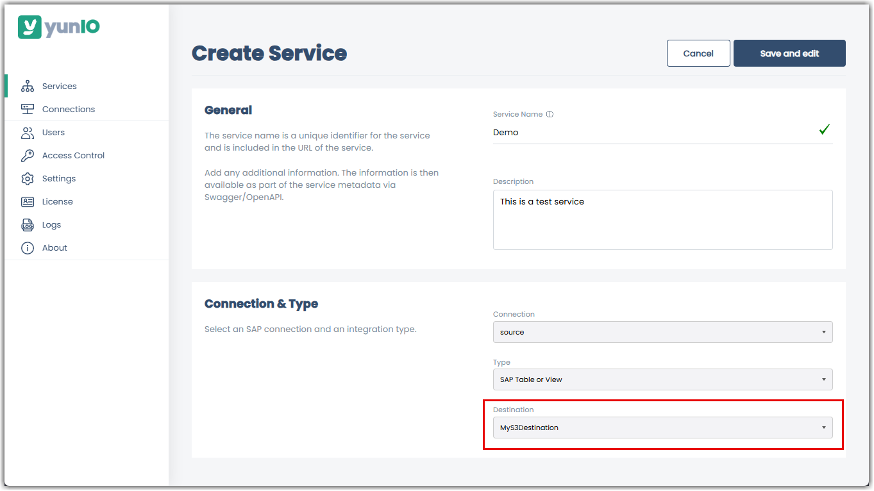Click into the Service Name field

click(654, 133)
